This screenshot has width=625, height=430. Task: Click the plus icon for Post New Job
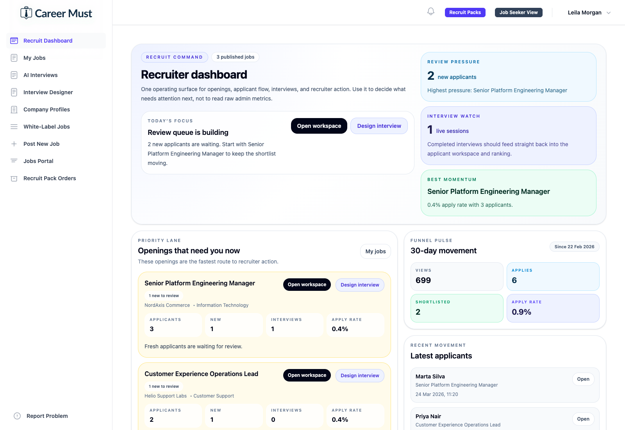14,143
